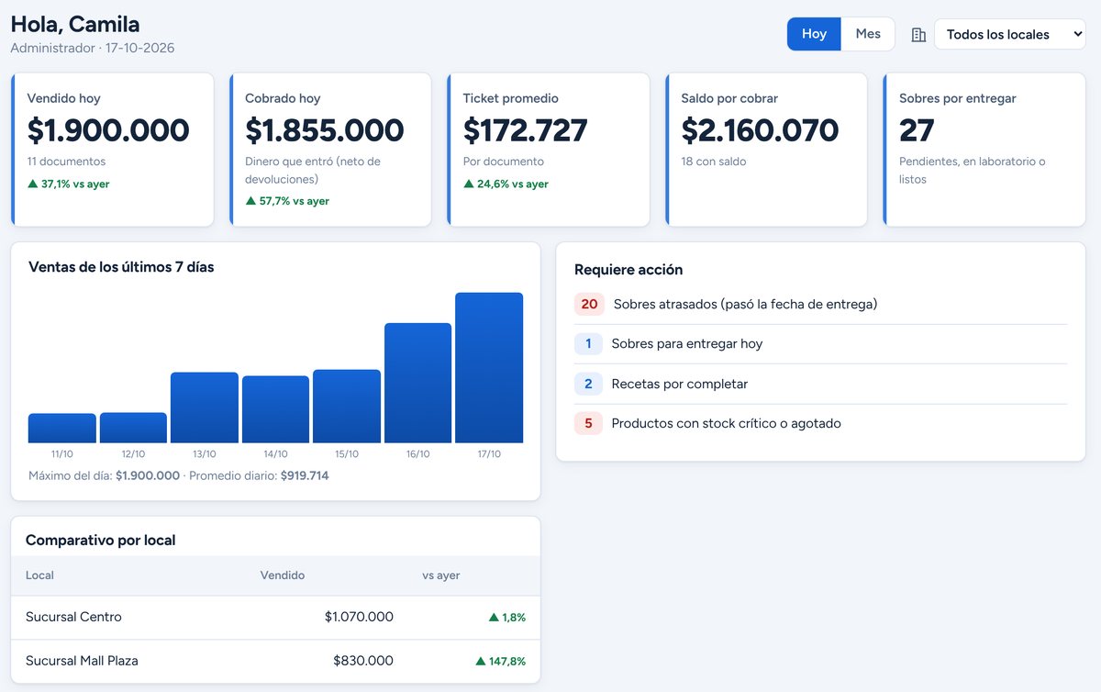The height and width of the screenshot is (692, 1101).
Task: Select the 14/10 sales bar
Action: [x=275, y=409]
